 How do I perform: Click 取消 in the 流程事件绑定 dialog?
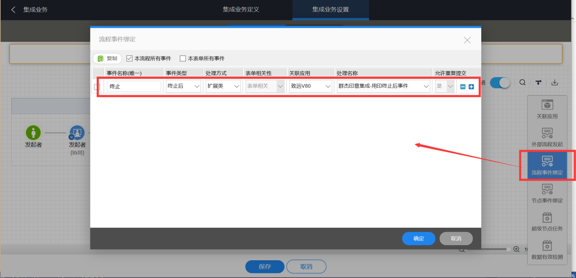pyautogui.click(x=456, y=239)
